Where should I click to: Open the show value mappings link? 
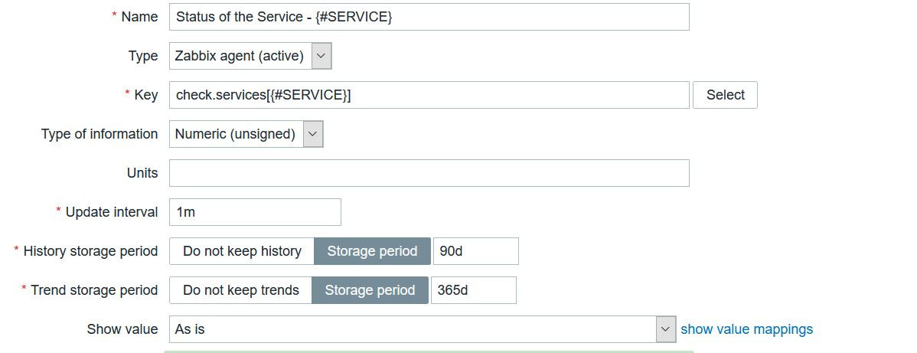[x=746, y=329]
